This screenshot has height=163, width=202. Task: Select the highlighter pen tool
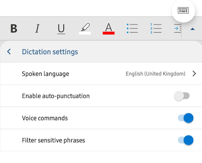[85, 29]
